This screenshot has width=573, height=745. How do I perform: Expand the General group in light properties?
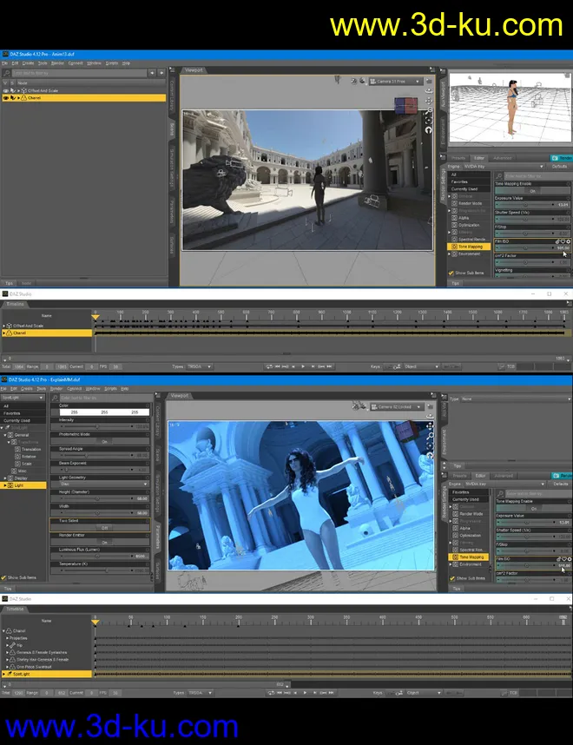[4, 434]
